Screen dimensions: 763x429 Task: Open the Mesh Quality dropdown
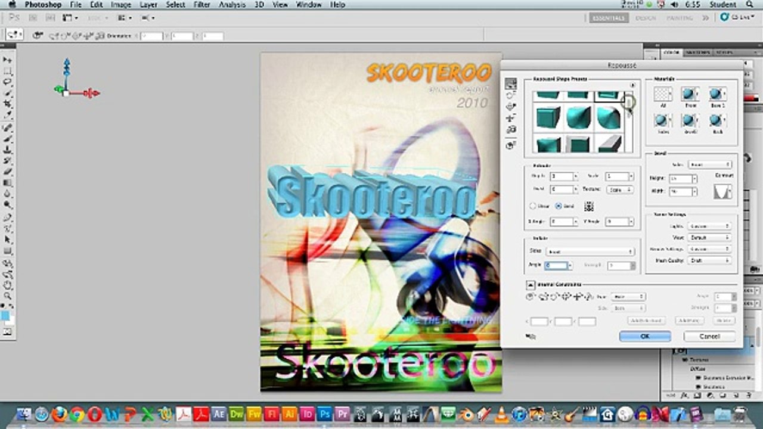point(709,260)
